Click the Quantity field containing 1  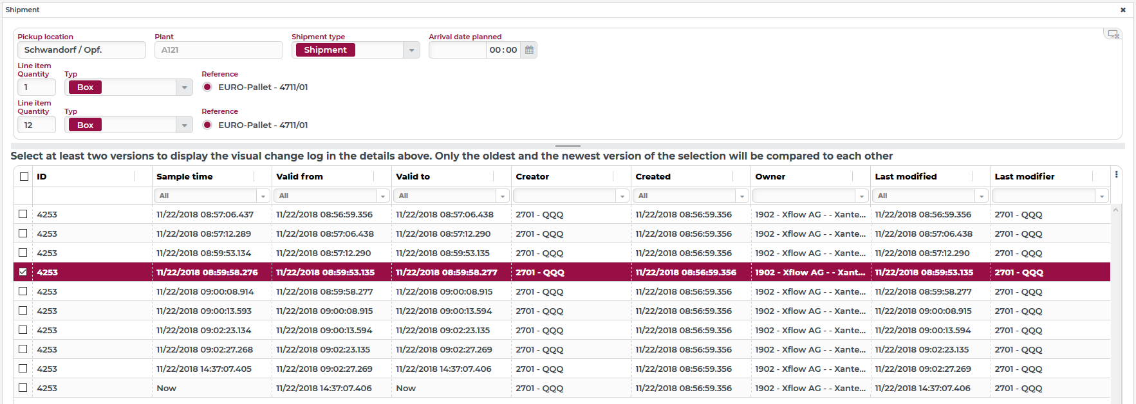click(37, 87)
